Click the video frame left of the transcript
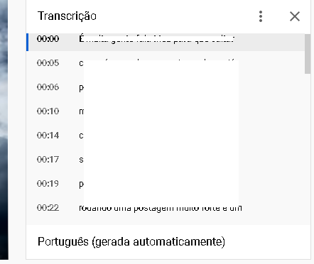Image resolution: width=314 pixels, height=264 pixels. pyautogui.click(x=4, y=130)
